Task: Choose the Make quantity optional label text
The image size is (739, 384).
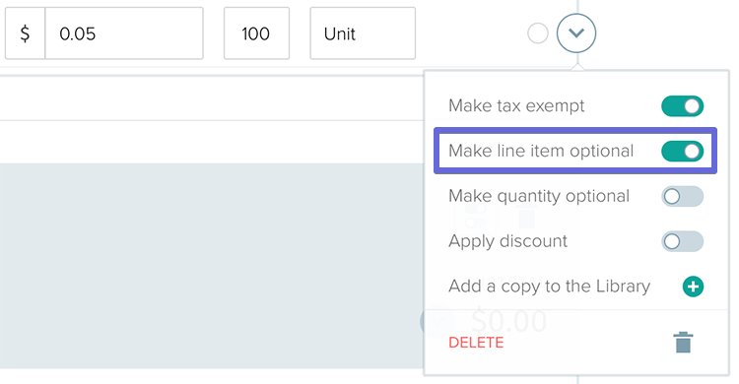Action: (x=539, y=197)
